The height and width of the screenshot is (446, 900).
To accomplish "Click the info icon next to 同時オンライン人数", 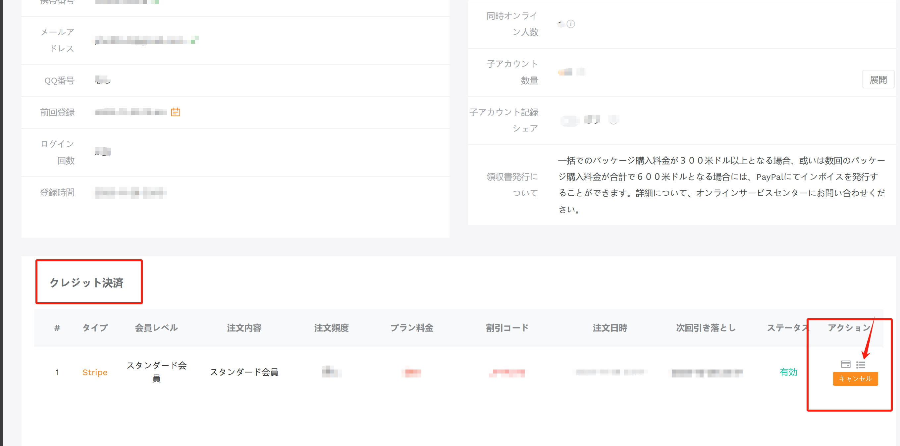I will 571,24.
